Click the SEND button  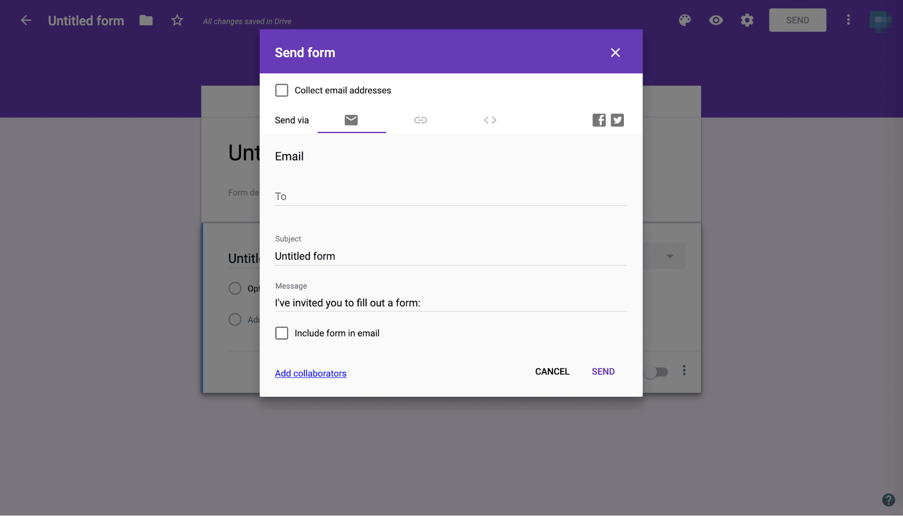pyautogui.click(x=603, y=371)
